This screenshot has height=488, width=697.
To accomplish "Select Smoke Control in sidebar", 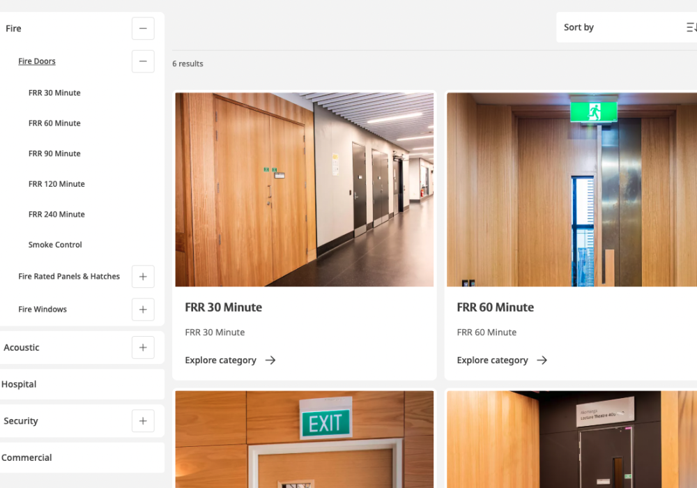I will pyautogui.click(x=55, y=245).
